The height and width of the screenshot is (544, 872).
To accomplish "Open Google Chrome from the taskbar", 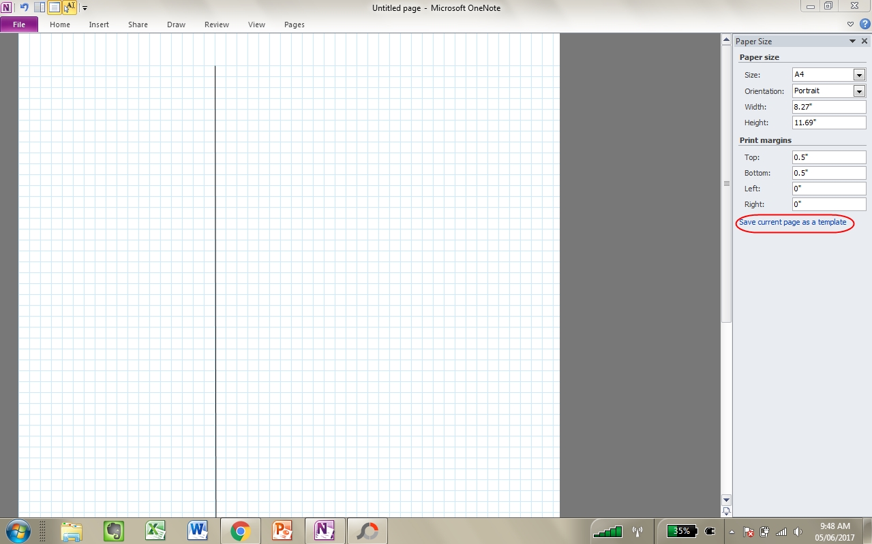I will click(x=240, y=530).
